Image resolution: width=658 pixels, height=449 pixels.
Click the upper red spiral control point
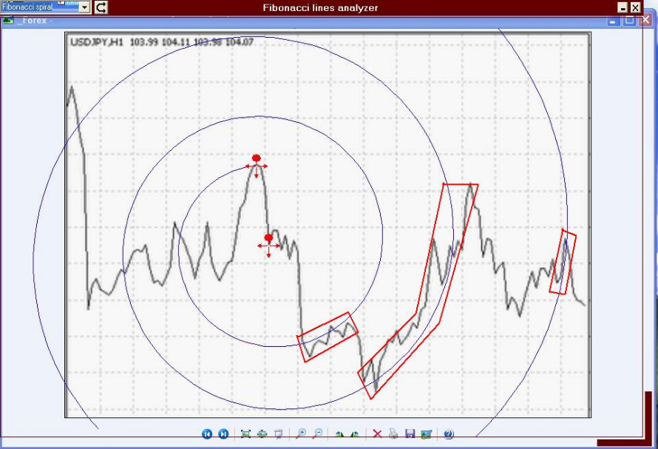pos(257,158)
